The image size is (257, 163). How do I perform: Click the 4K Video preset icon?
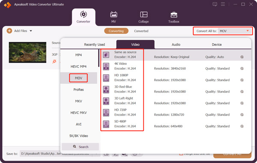tap(106, 66)
